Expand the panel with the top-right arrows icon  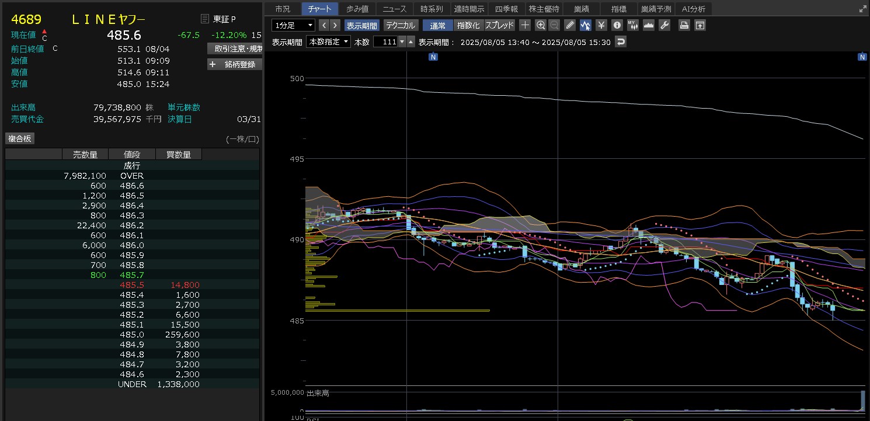863,9
